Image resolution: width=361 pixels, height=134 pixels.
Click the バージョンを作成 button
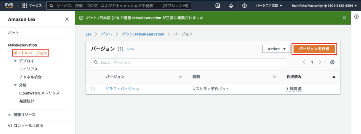pos(314,49)
